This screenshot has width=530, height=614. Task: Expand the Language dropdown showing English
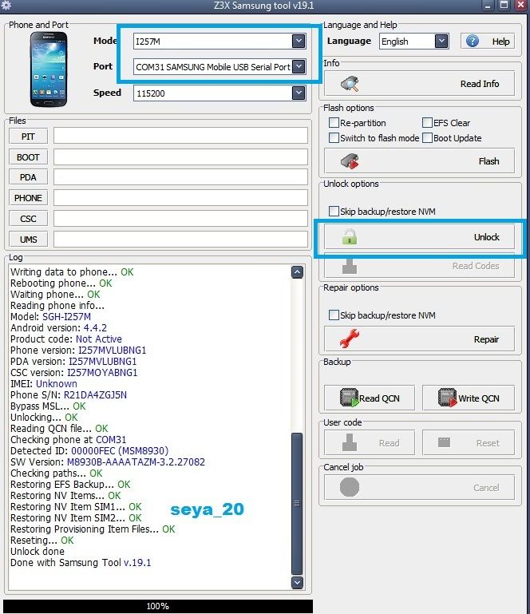441,42
